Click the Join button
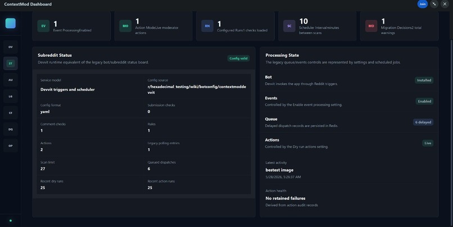This screenshot has height=227, width=453. (423, 4)
